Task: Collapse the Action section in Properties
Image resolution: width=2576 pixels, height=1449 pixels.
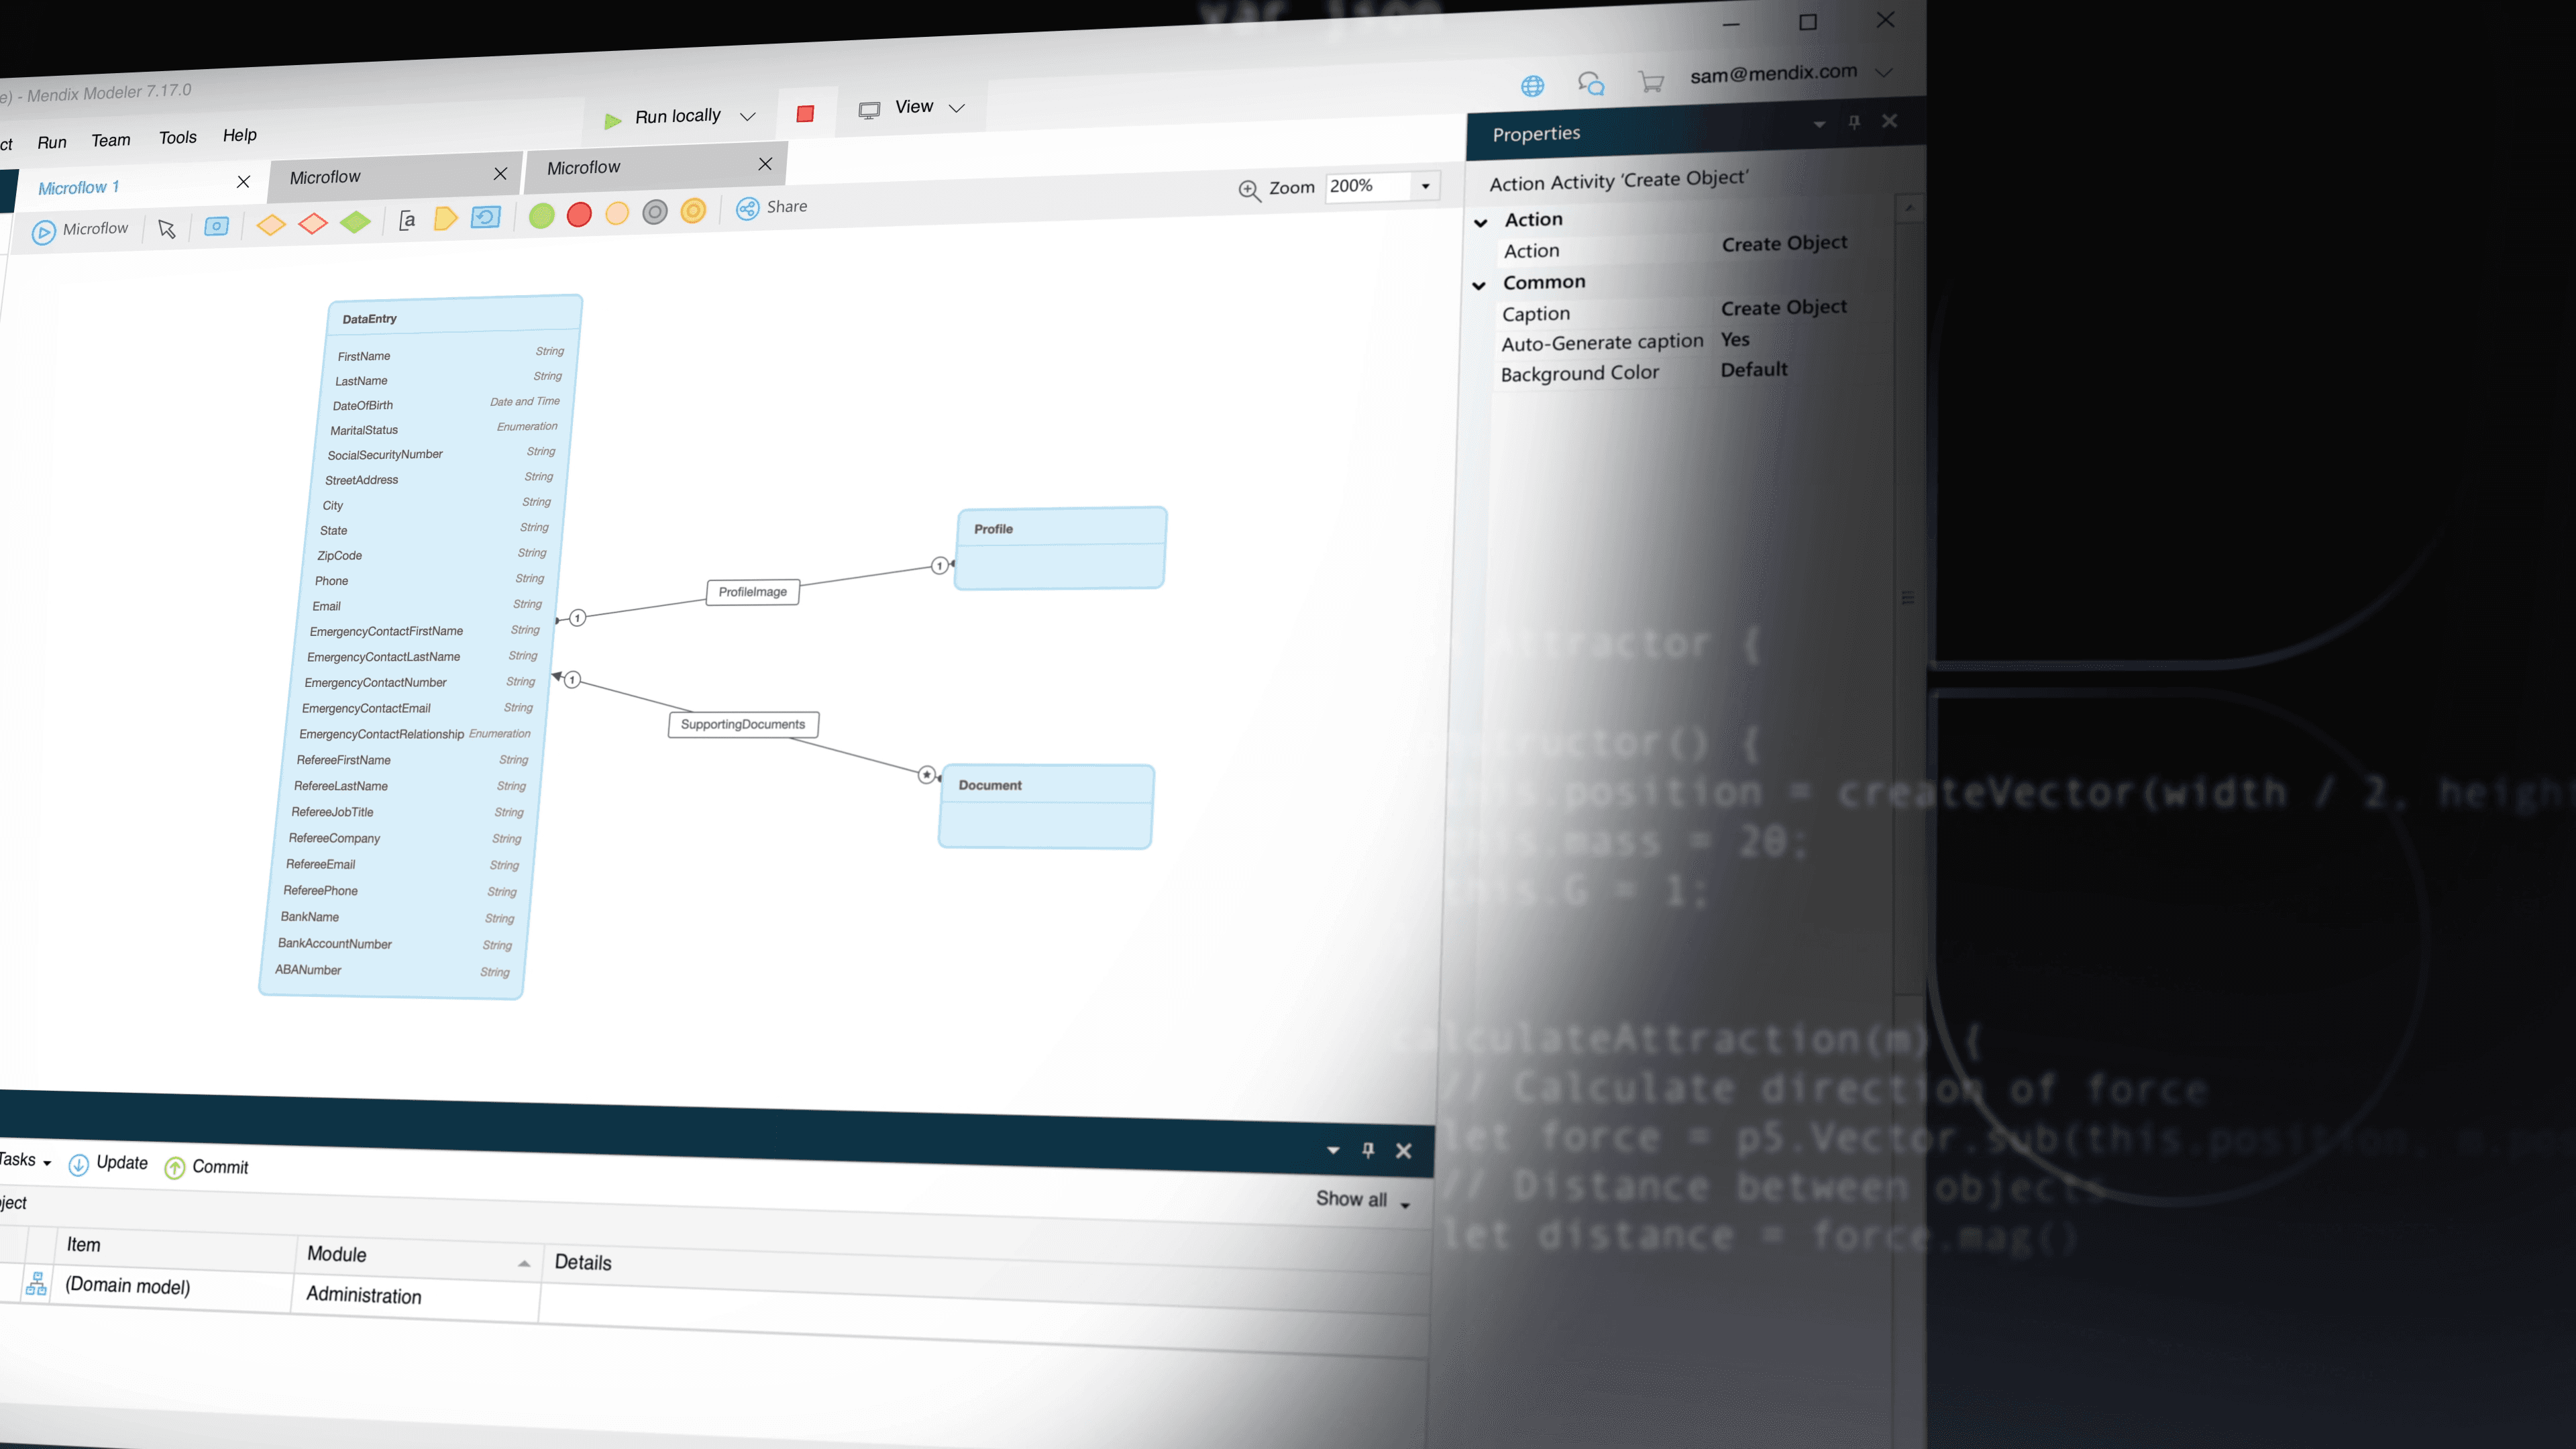Action: pos(1481,222)
